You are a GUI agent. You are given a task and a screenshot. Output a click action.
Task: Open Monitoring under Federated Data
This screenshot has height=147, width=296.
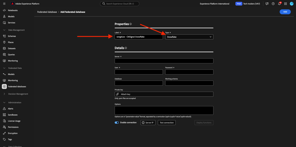coord(13,80)
